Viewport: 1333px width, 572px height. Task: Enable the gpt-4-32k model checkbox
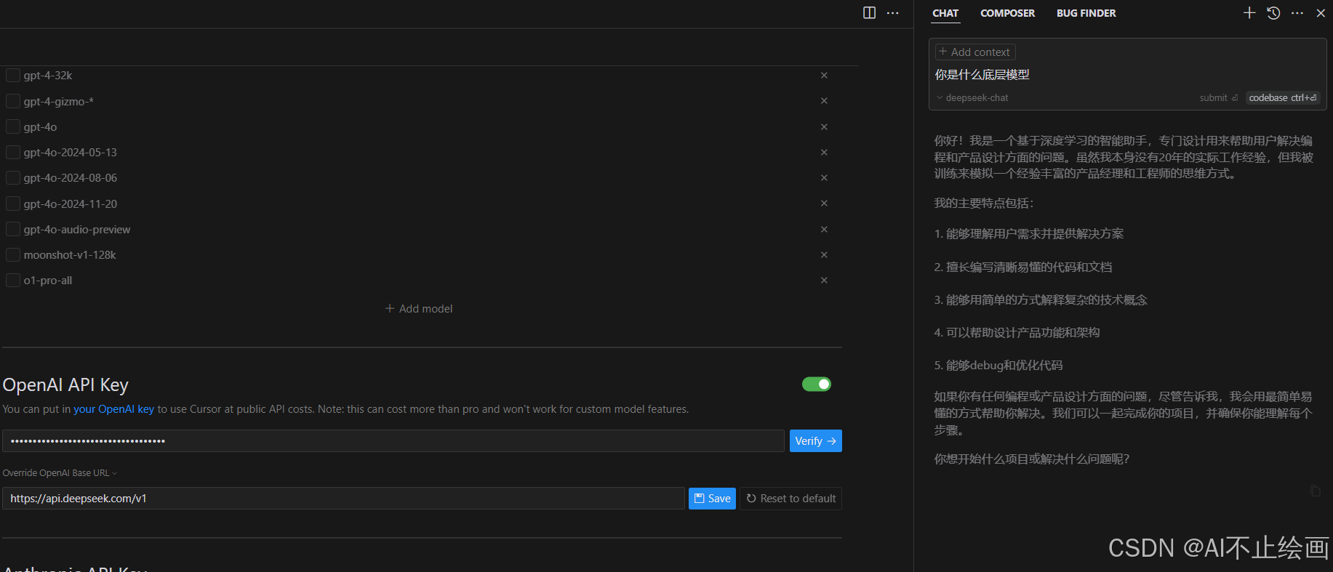[x=13, y=76]
